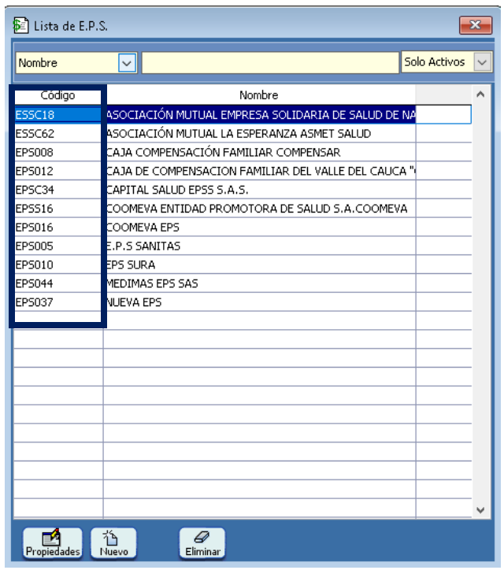The height and width of the screenshot is (570, 504).
Task: Select code cell EPS012
Action: tap(57, 171)
